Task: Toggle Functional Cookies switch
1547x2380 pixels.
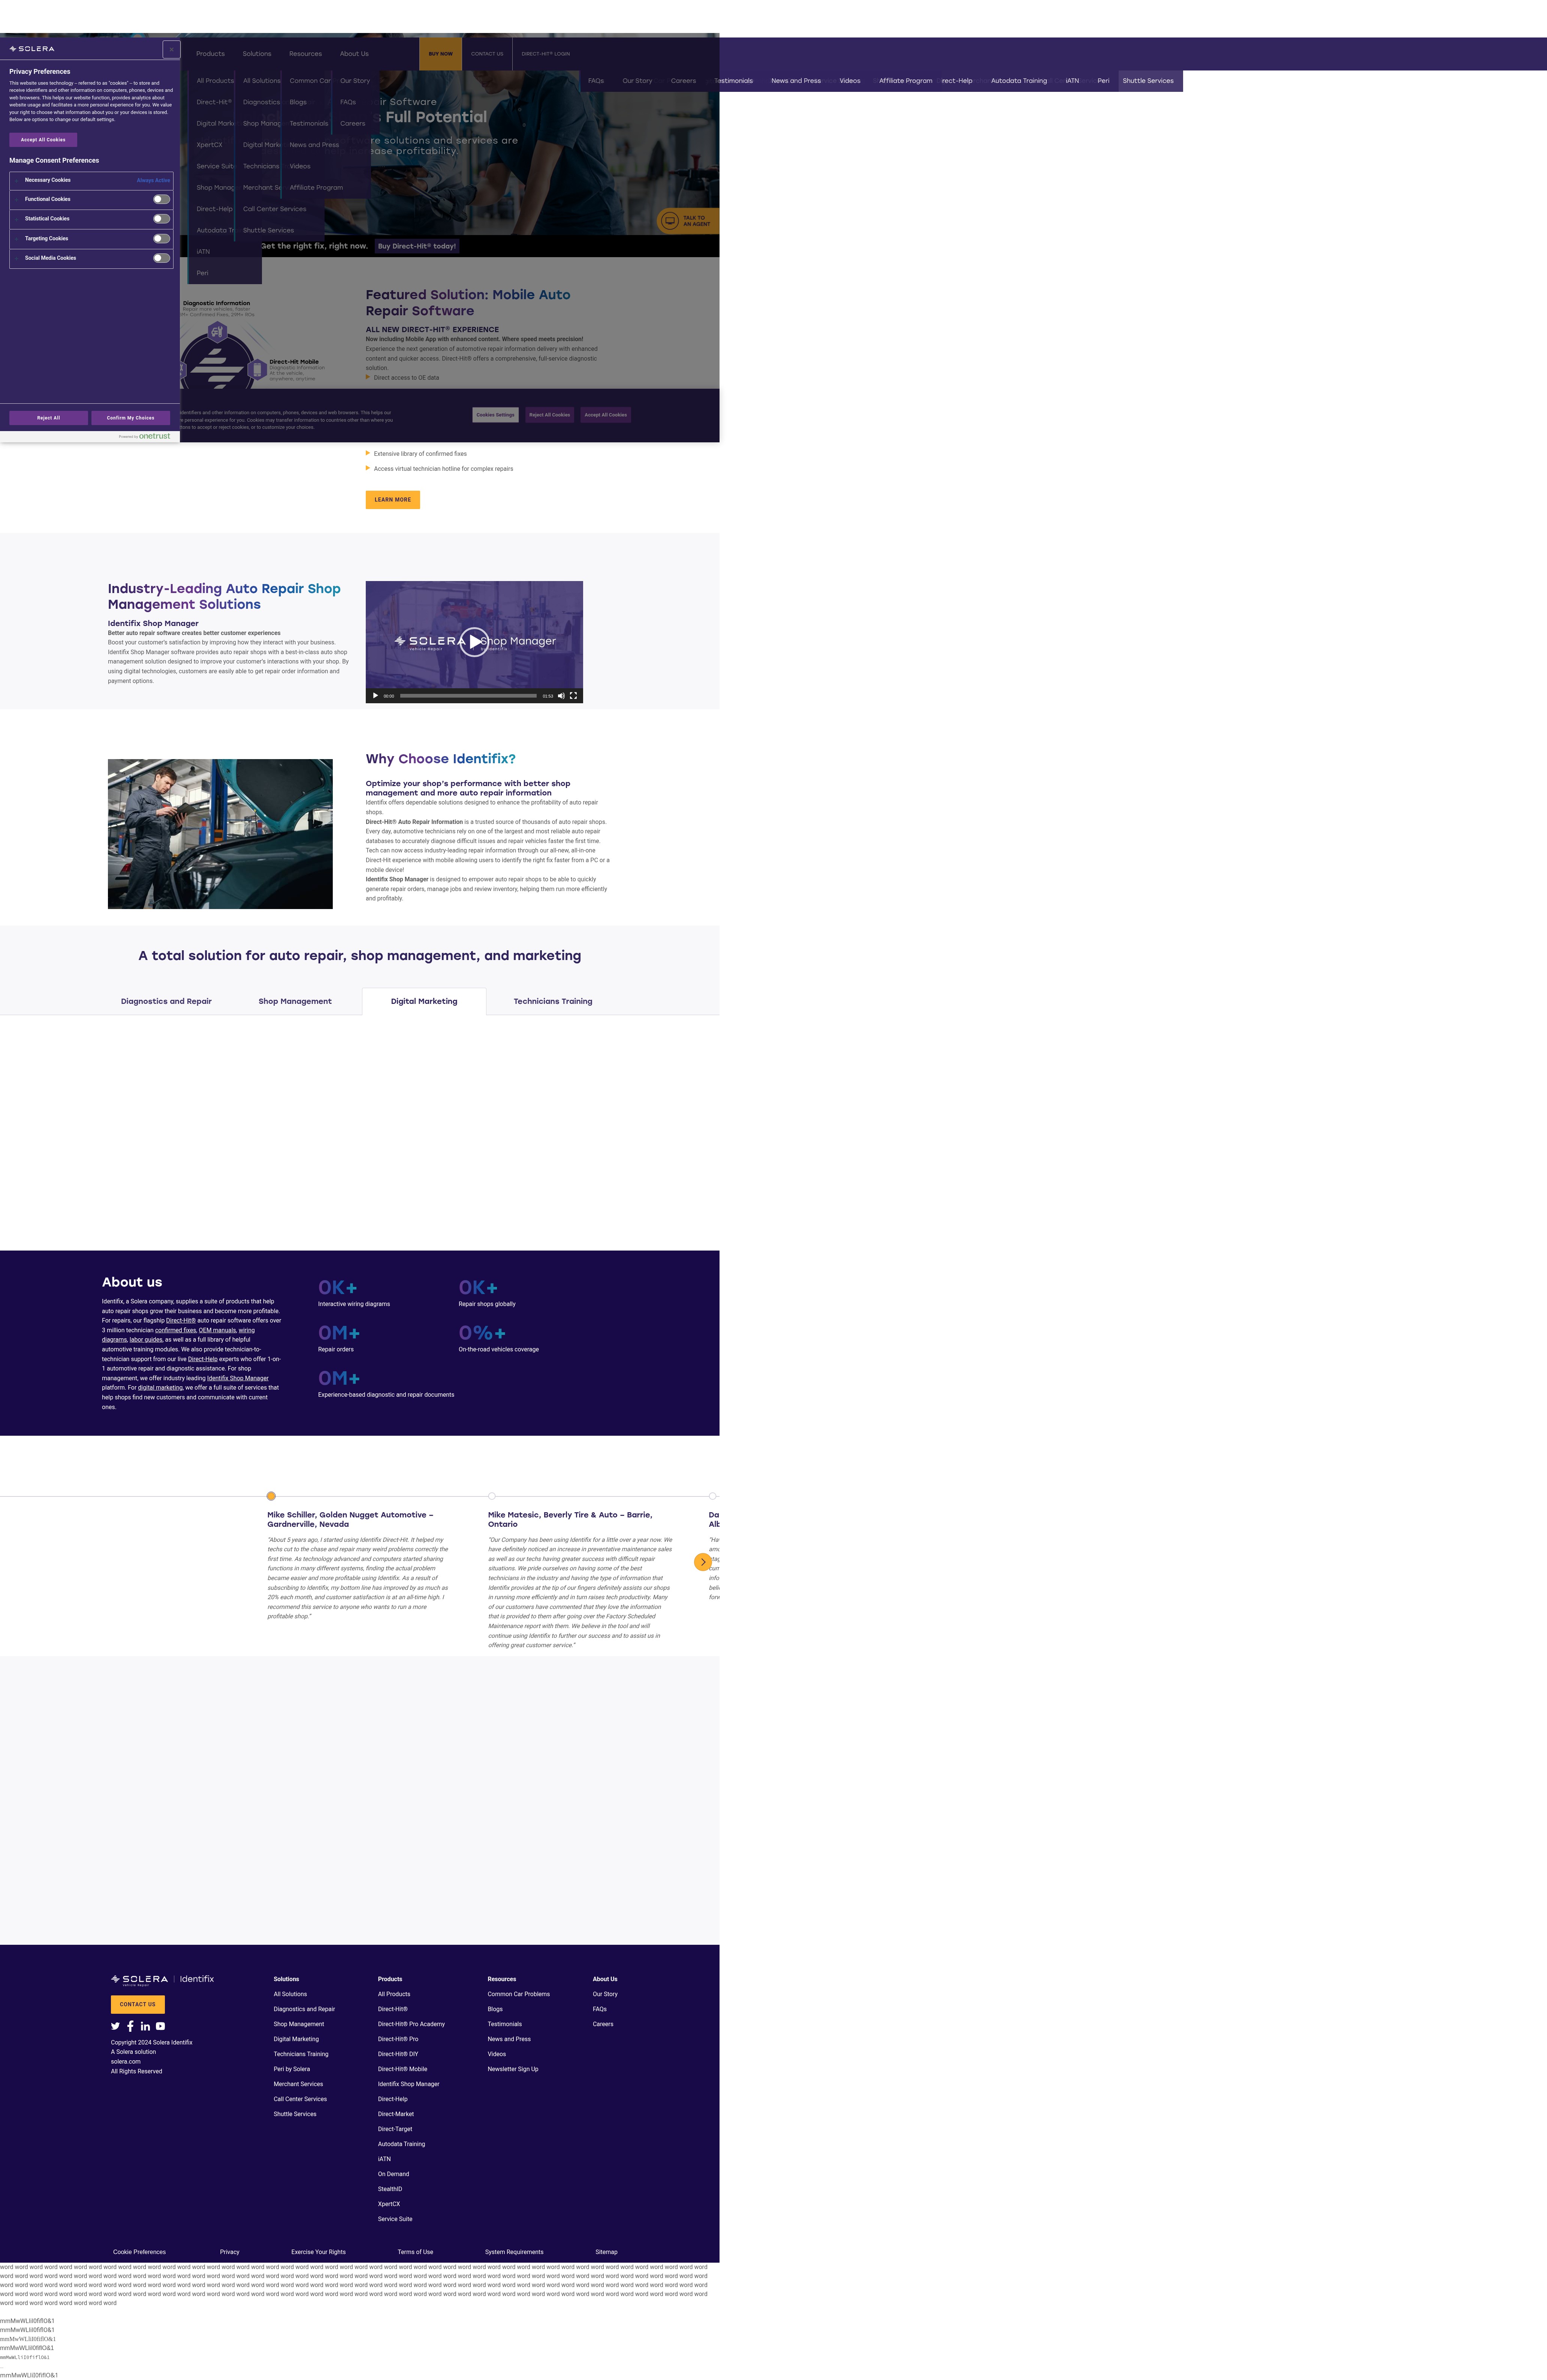Action: (x=161, y=199)
